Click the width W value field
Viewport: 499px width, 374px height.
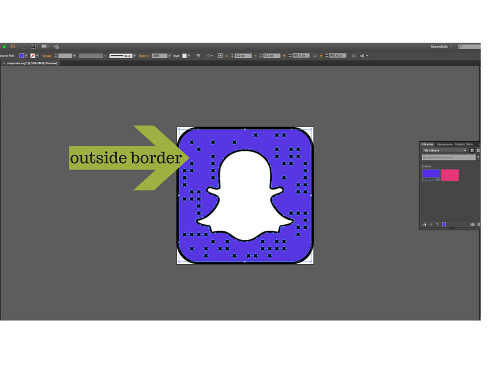[301, 55]
